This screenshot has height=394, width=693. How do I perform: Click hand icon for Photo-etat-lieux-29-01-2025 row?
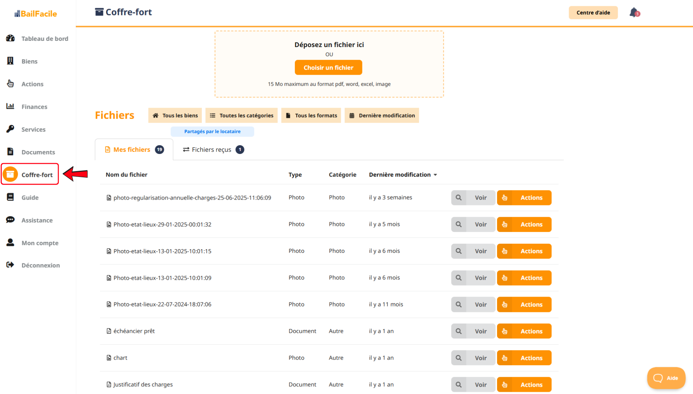coord(505,224)
